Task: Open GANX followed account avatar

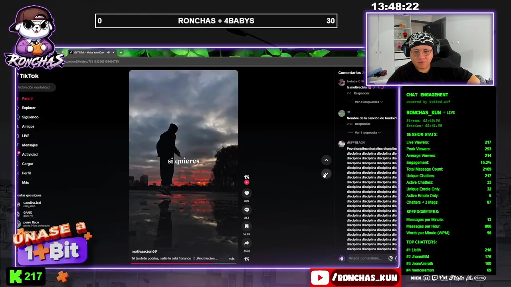Action: pyautogui.click(x=18, y=214)
